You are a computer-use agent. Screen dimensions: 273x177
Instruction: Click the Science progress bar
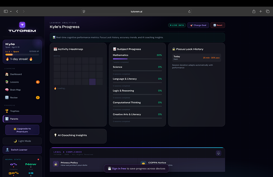tap(137, 71)
